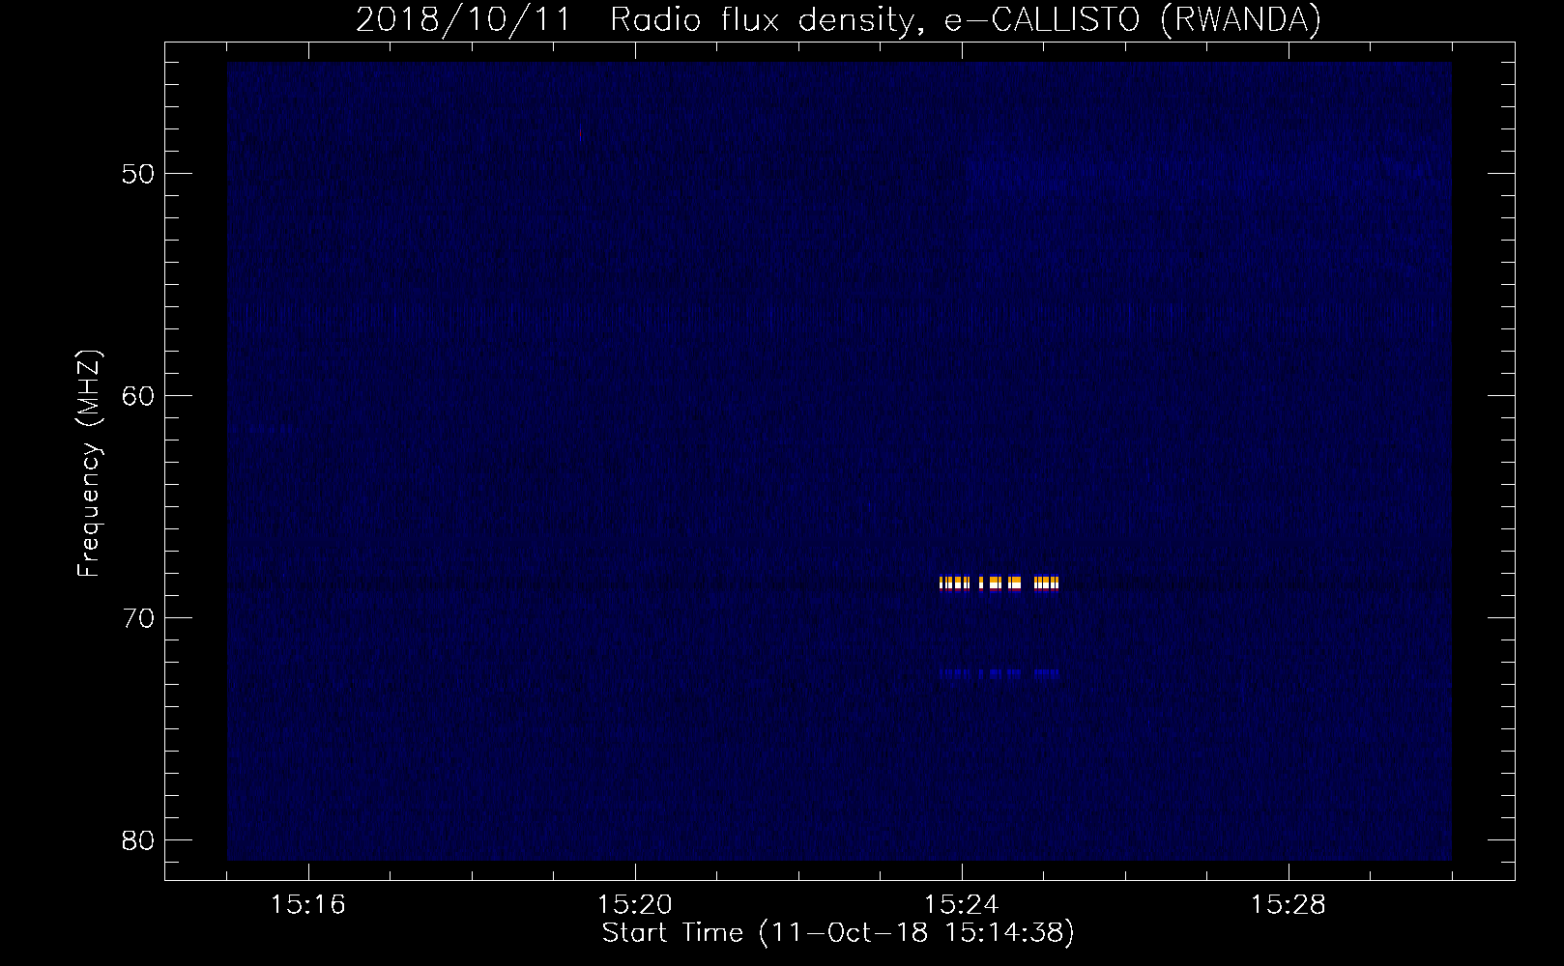Screen dimensions: 1564x966
Task: Click the 'Frequency (MHZ)' axis label
Action: click(89, 464)
